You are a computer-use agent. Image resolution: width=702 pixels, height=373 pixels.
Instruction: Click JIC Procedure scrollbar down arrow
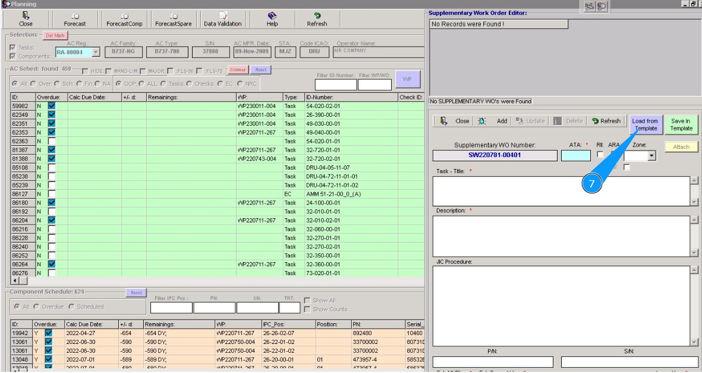pyautogui.click(x=694, y=342)
